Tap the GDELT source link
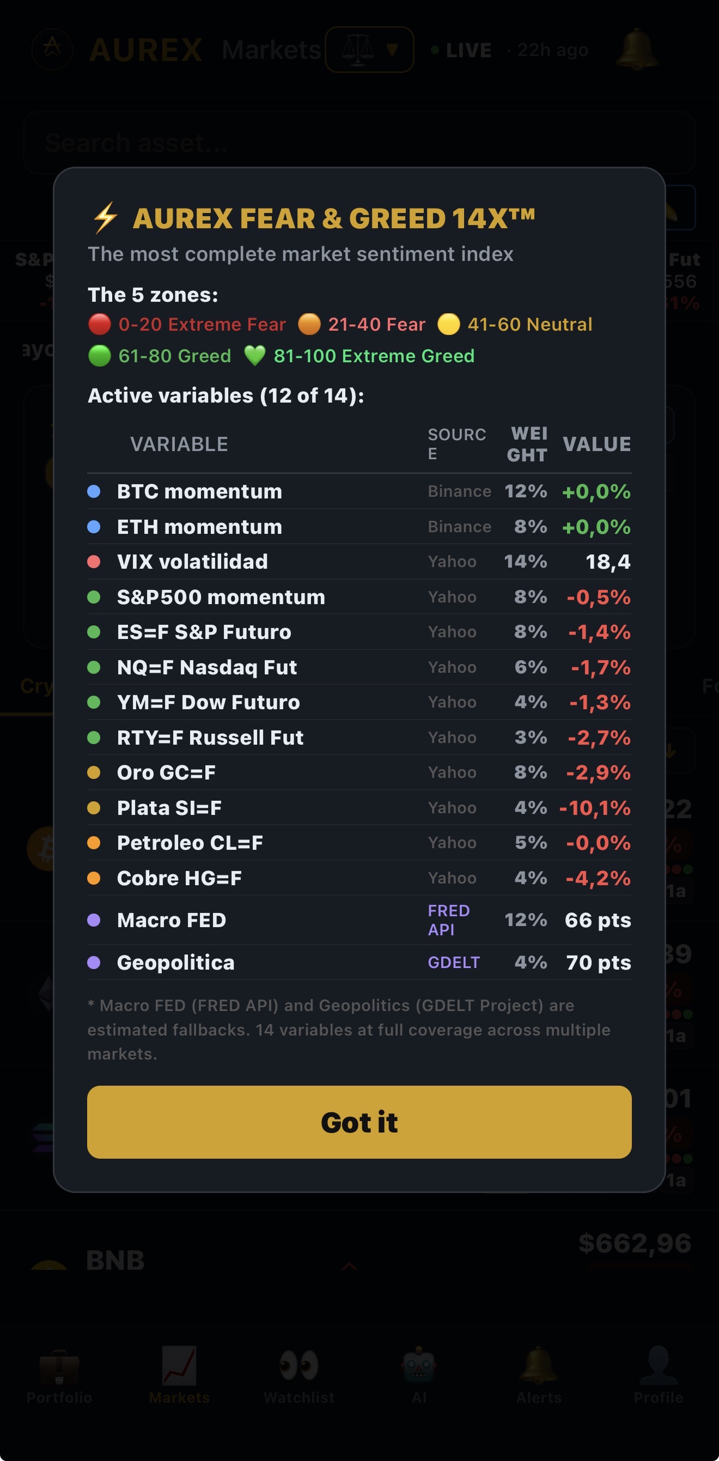Viewport: 719px width, 1461px height. pos(454,963)
